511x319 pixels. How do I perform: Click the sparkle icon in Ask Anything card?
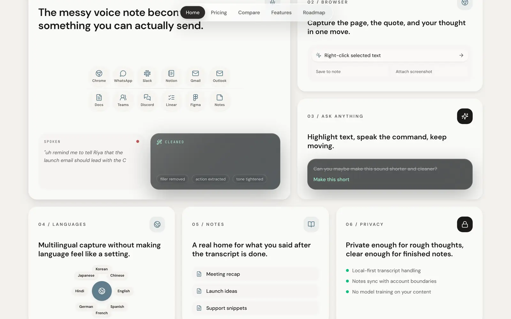pos(465,116)
